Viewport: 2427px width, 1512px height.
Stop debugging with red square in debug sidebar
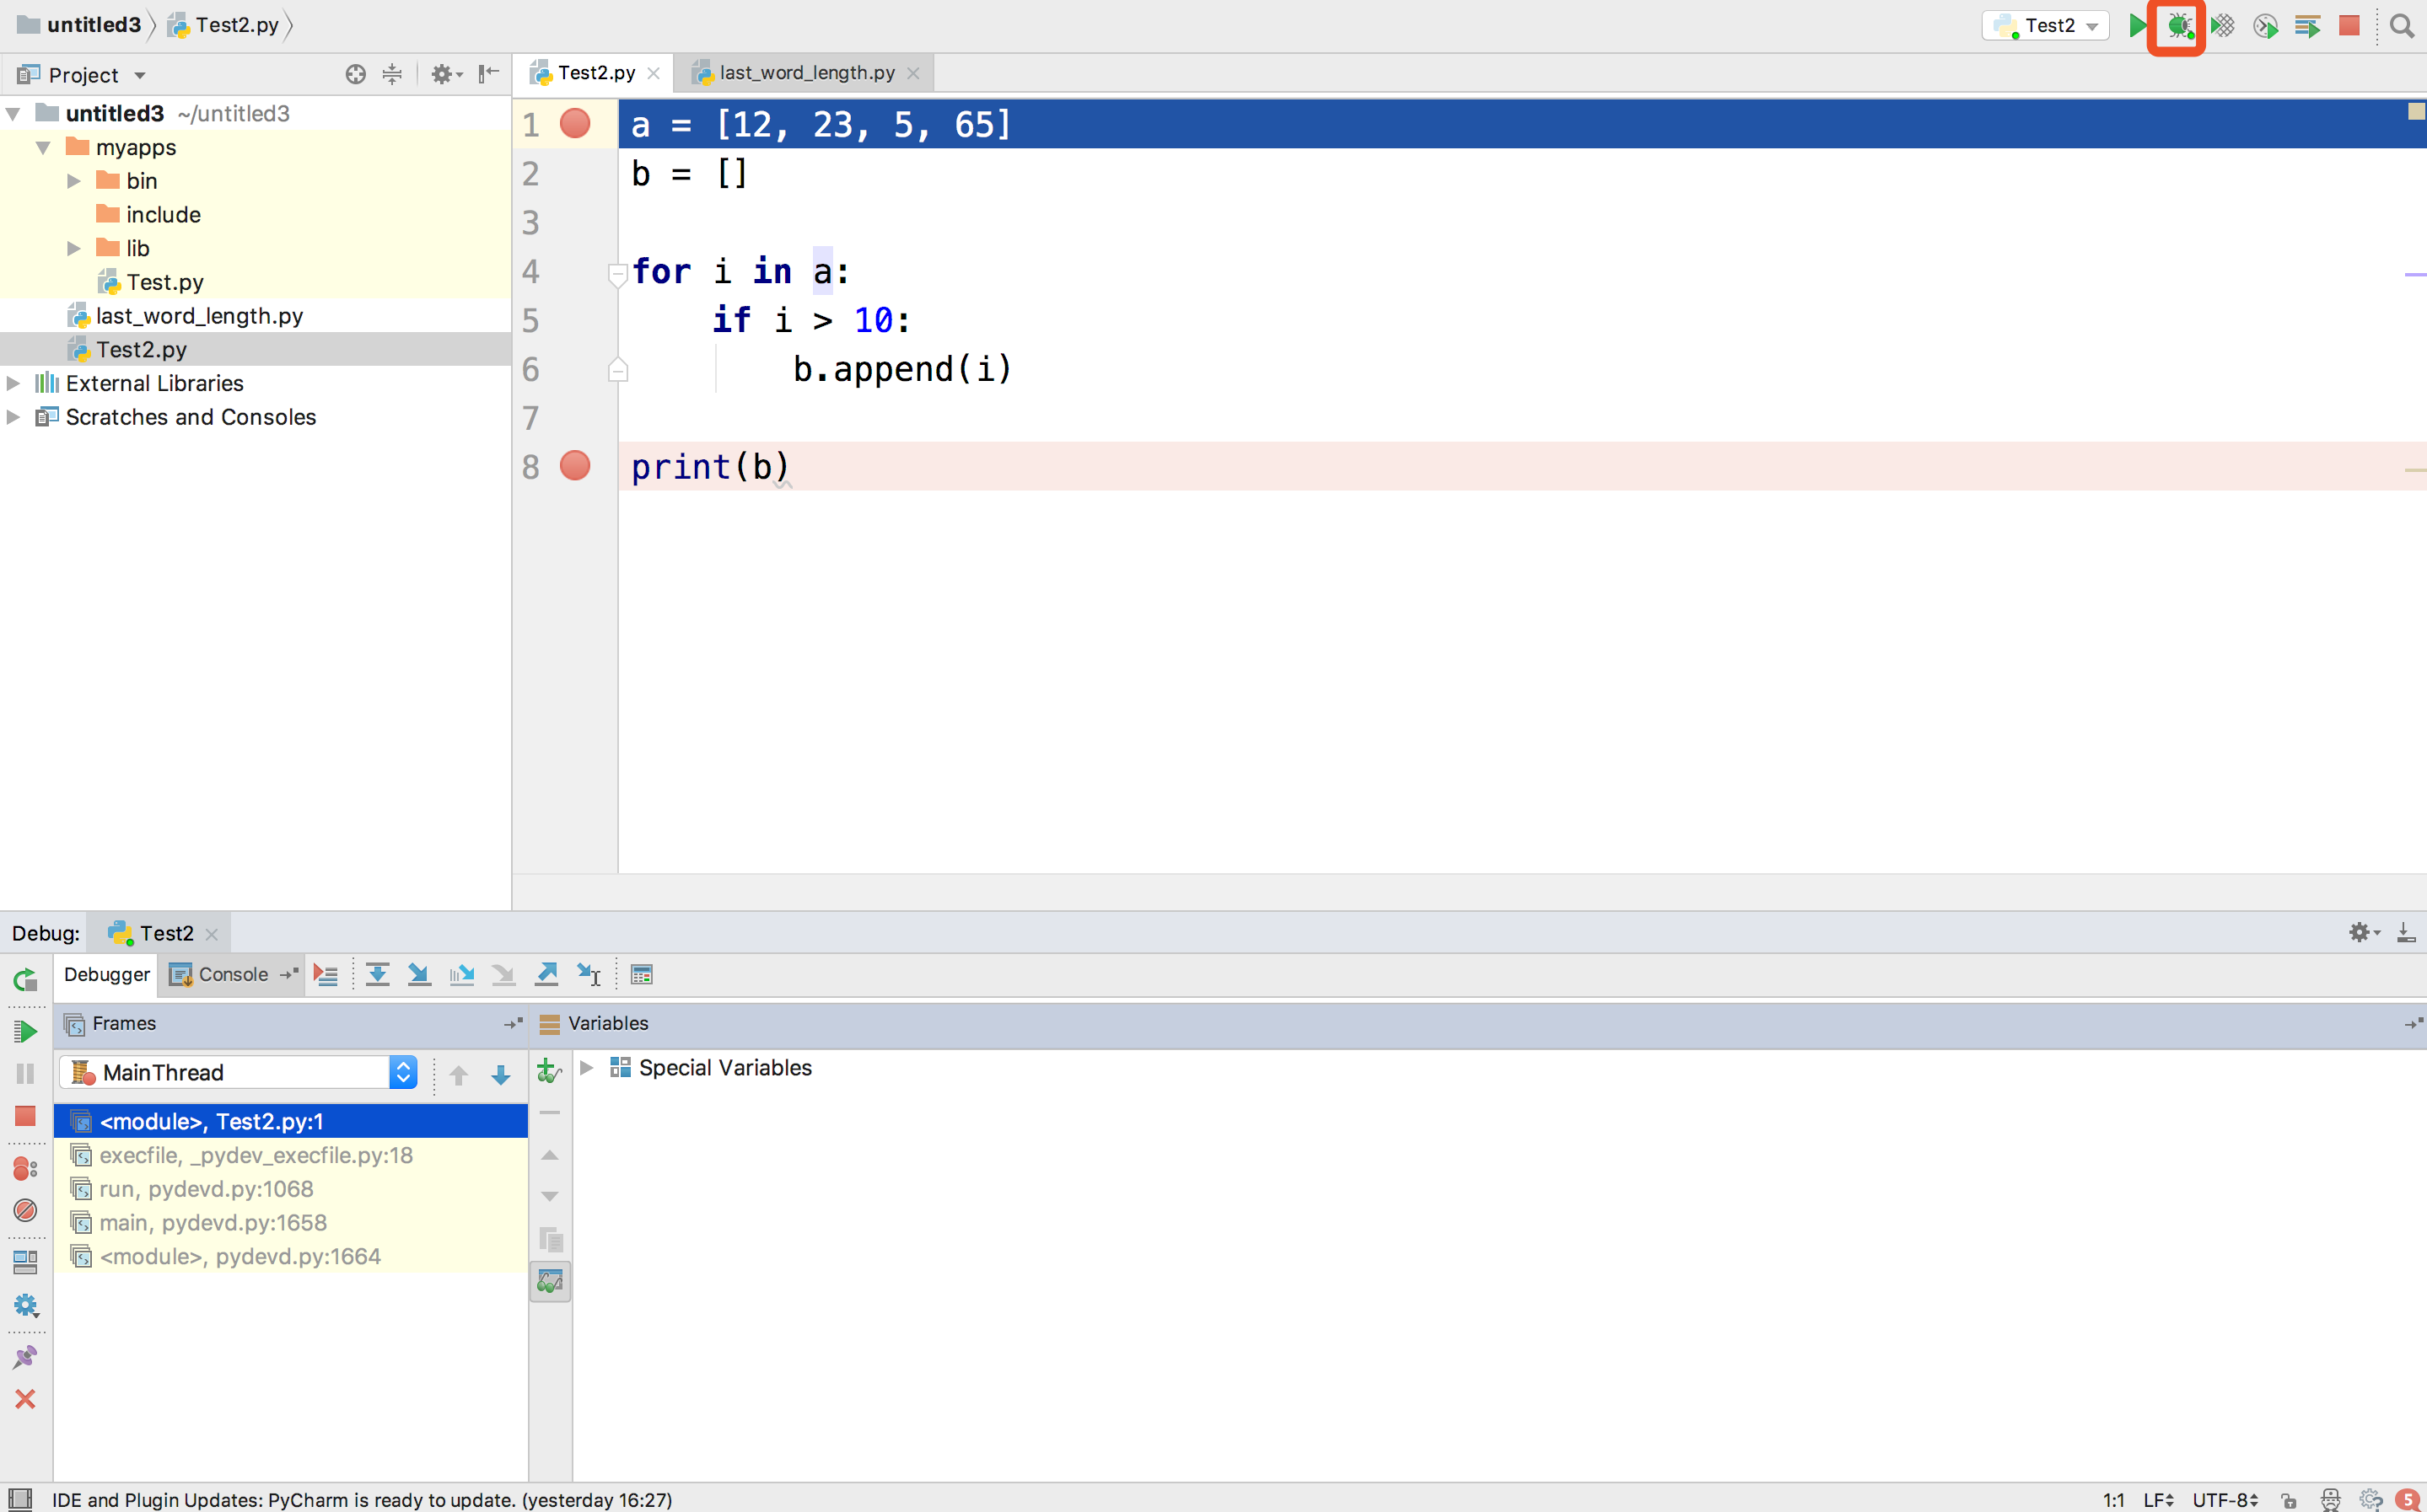point(26,1116)
